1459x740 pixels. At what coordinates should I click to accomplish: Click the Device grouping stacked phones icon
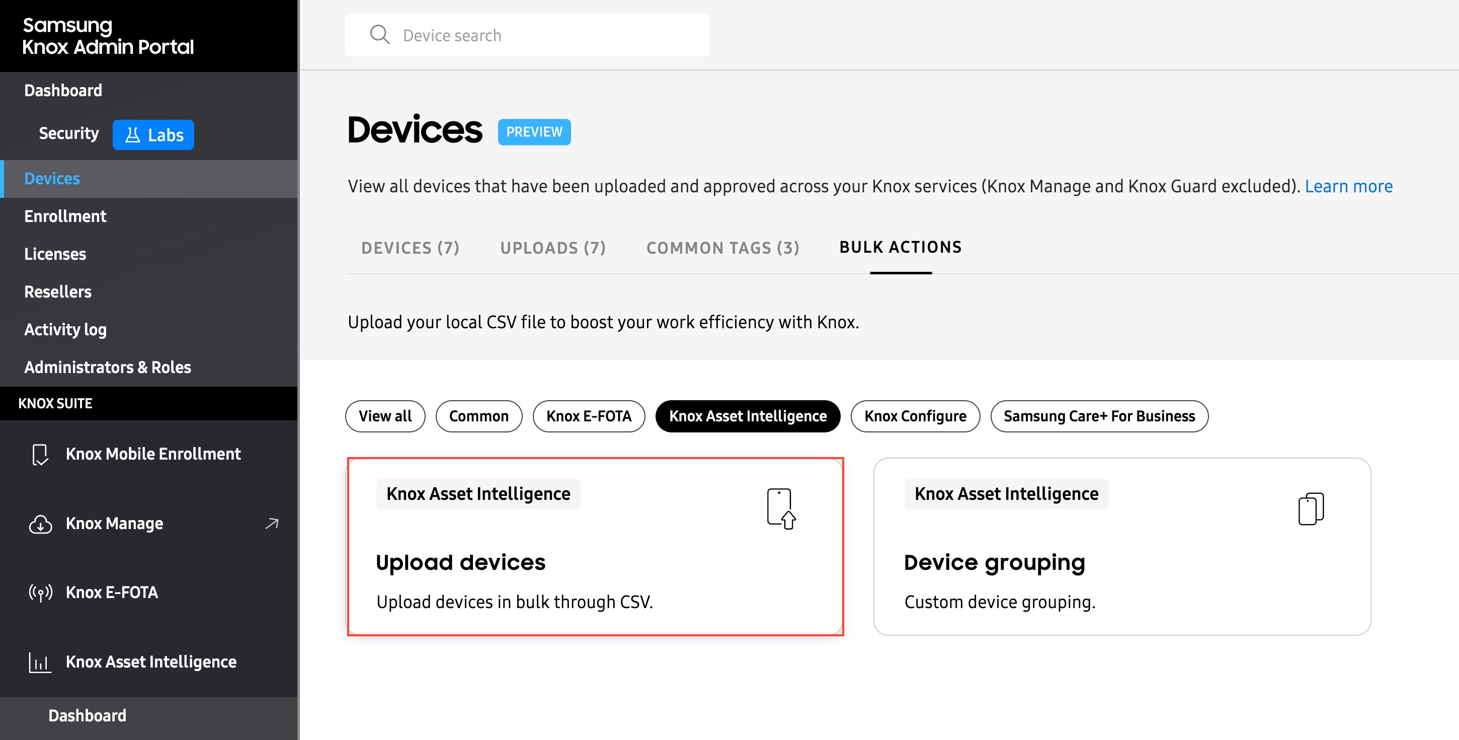(x=1311, y=508)
